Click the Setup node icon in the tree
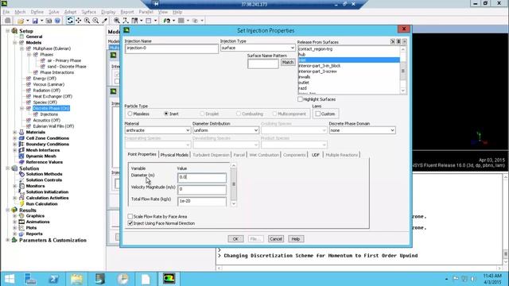 coord(14,31)
